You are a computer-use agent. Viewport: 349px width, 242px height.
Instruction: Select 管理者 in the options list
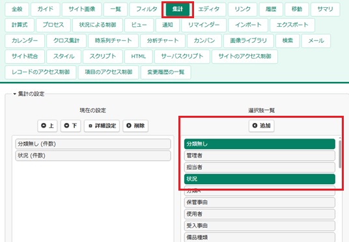pos(260,155)
